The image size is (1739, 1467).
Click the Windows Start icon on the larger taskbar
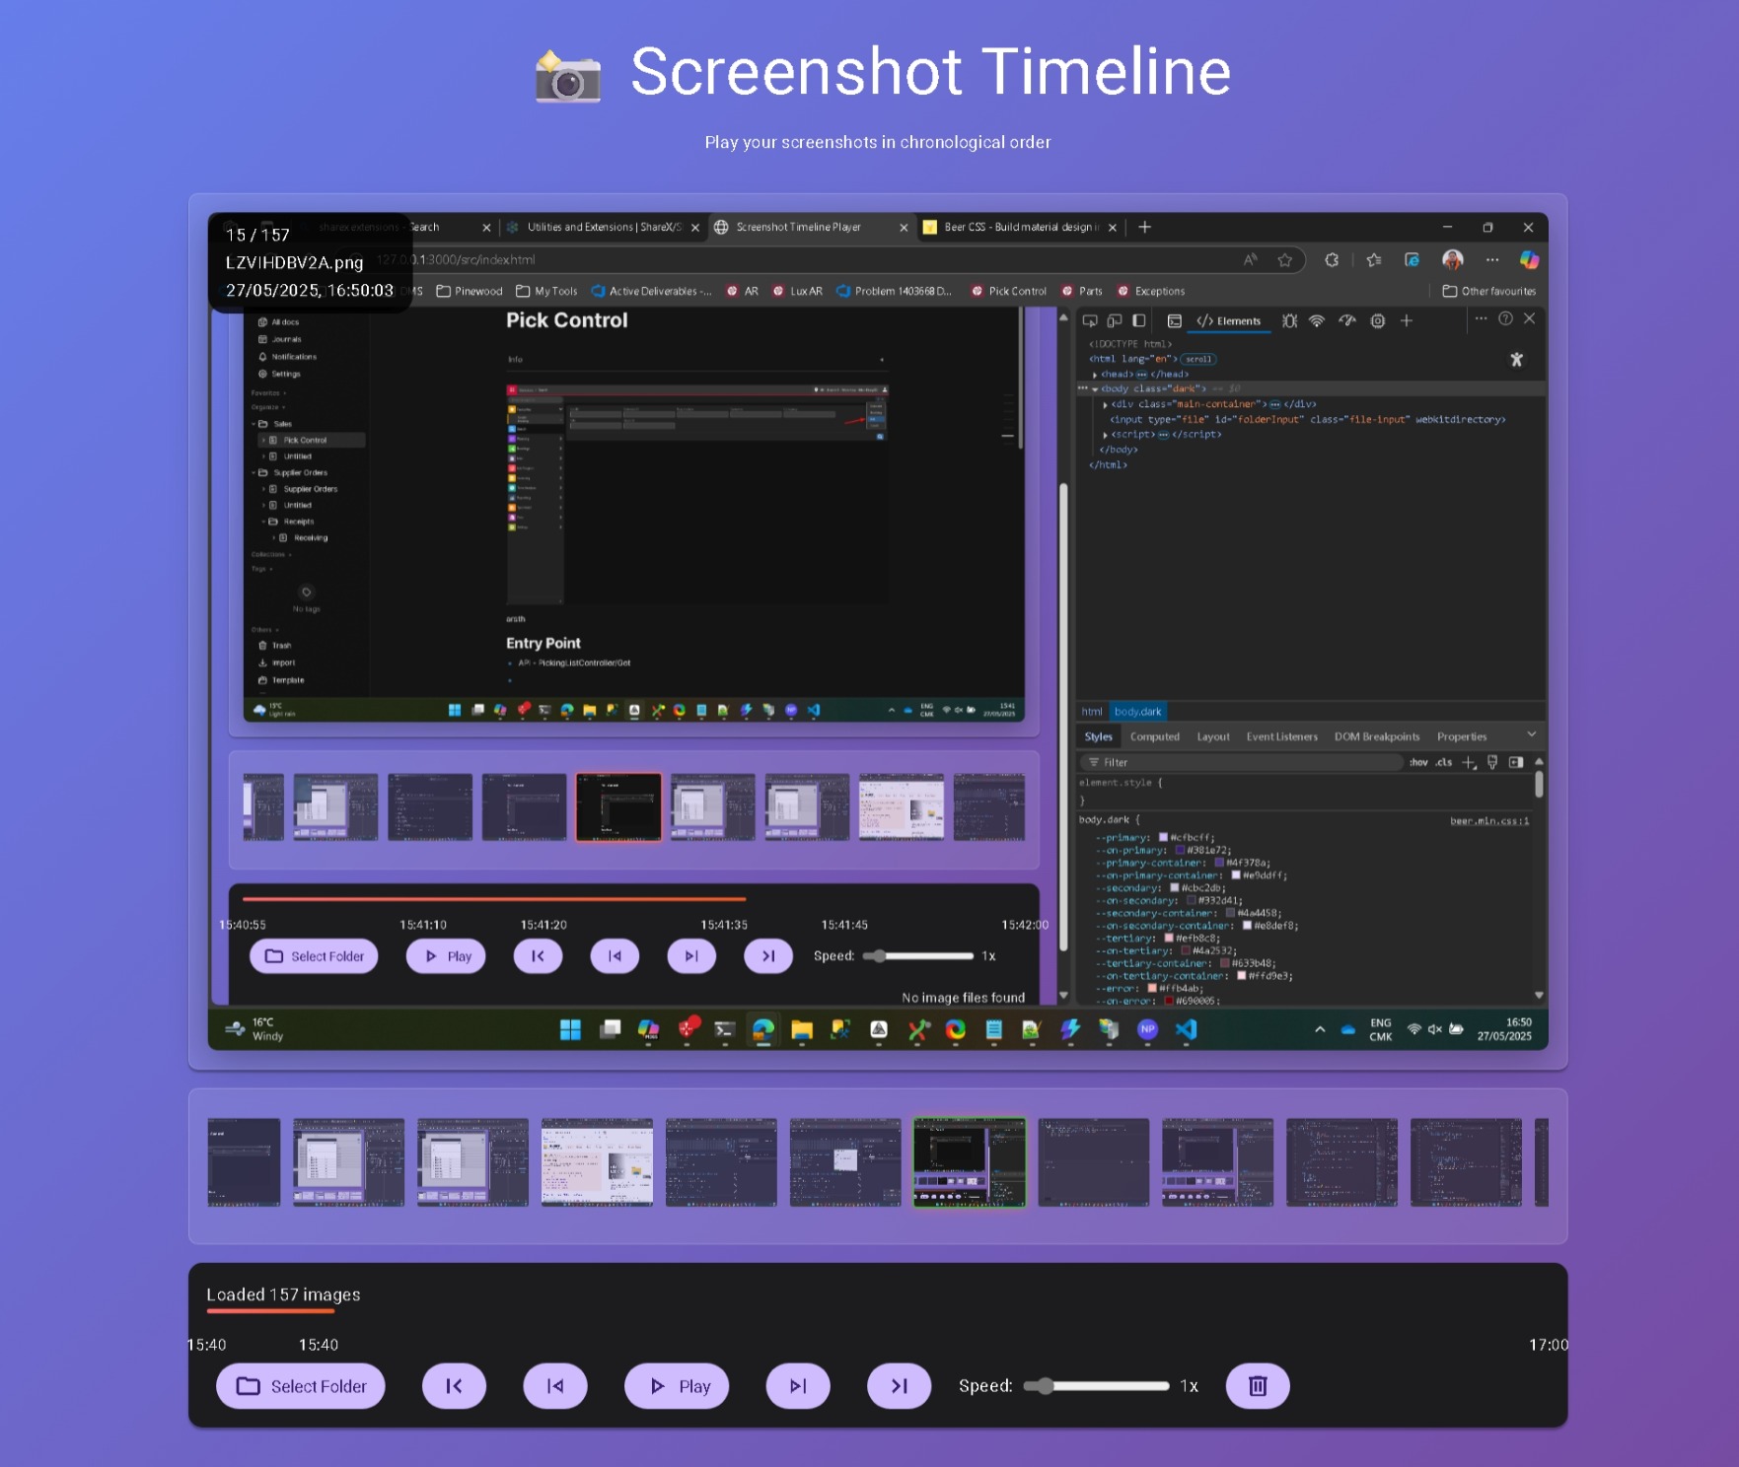[570, 1030]
